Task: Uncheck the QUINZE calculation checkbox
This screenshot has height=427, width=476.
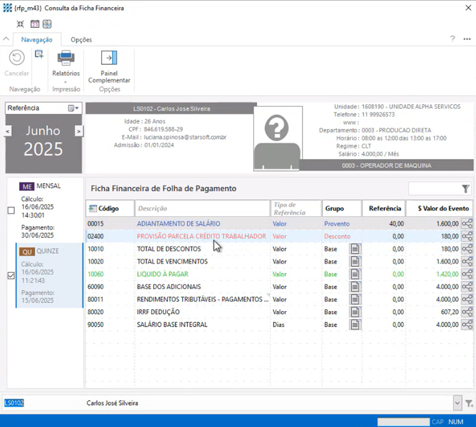Action: coord(11,276)
